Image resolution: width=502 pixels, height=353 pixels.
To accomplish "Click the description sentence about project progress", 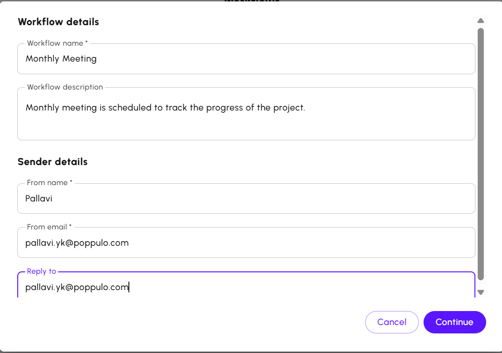I will [x=165, y=108].
